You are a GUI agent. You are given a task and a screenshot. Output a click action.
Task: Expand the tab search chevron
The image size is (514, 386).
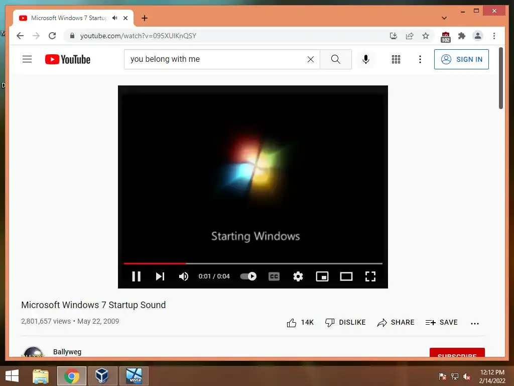click(444, 18)
